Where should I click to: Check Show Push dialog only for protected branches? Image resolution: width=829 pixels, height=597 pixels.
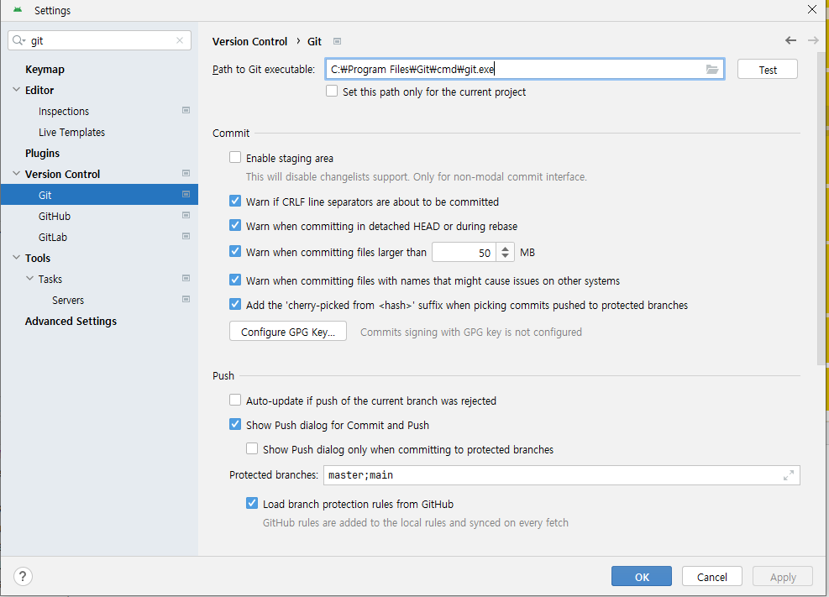coord(252,448)
